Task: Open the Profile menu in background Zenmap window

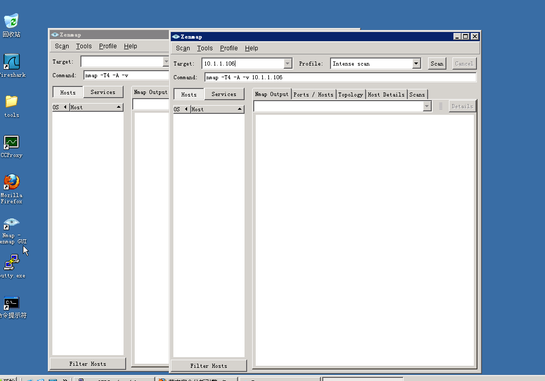Action: tap(108, 46)
